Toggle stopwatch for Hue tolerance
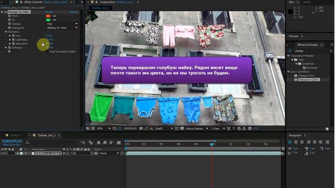Image resolution: width=335 pixels, height=188 pixels. tap(14, 36)
